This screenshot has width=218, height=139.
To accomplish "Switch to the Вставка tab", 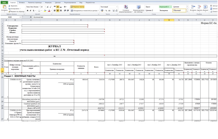I will pos(22,2).
